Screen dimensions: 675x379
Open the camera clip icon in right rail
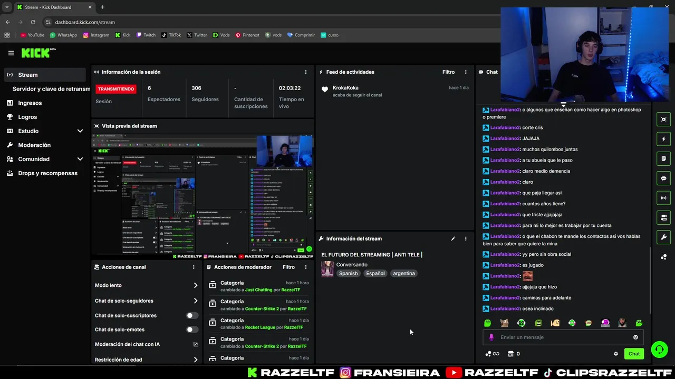pyautogui.click(x=664, y=217)
